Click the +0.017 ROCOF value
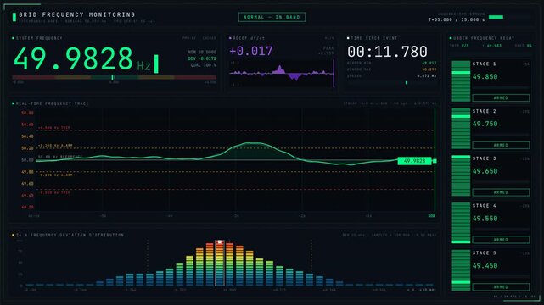The height and width of the screenshot is (305, 544). [251, 51]
